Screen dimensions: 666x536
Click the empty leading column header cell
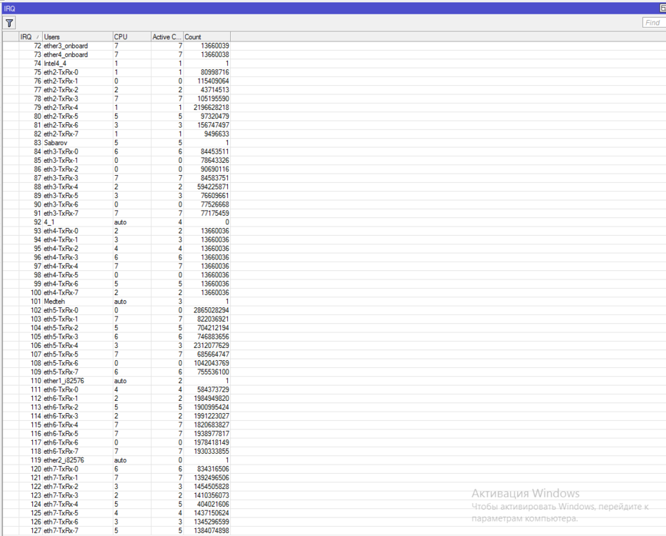tap(9, 36)
